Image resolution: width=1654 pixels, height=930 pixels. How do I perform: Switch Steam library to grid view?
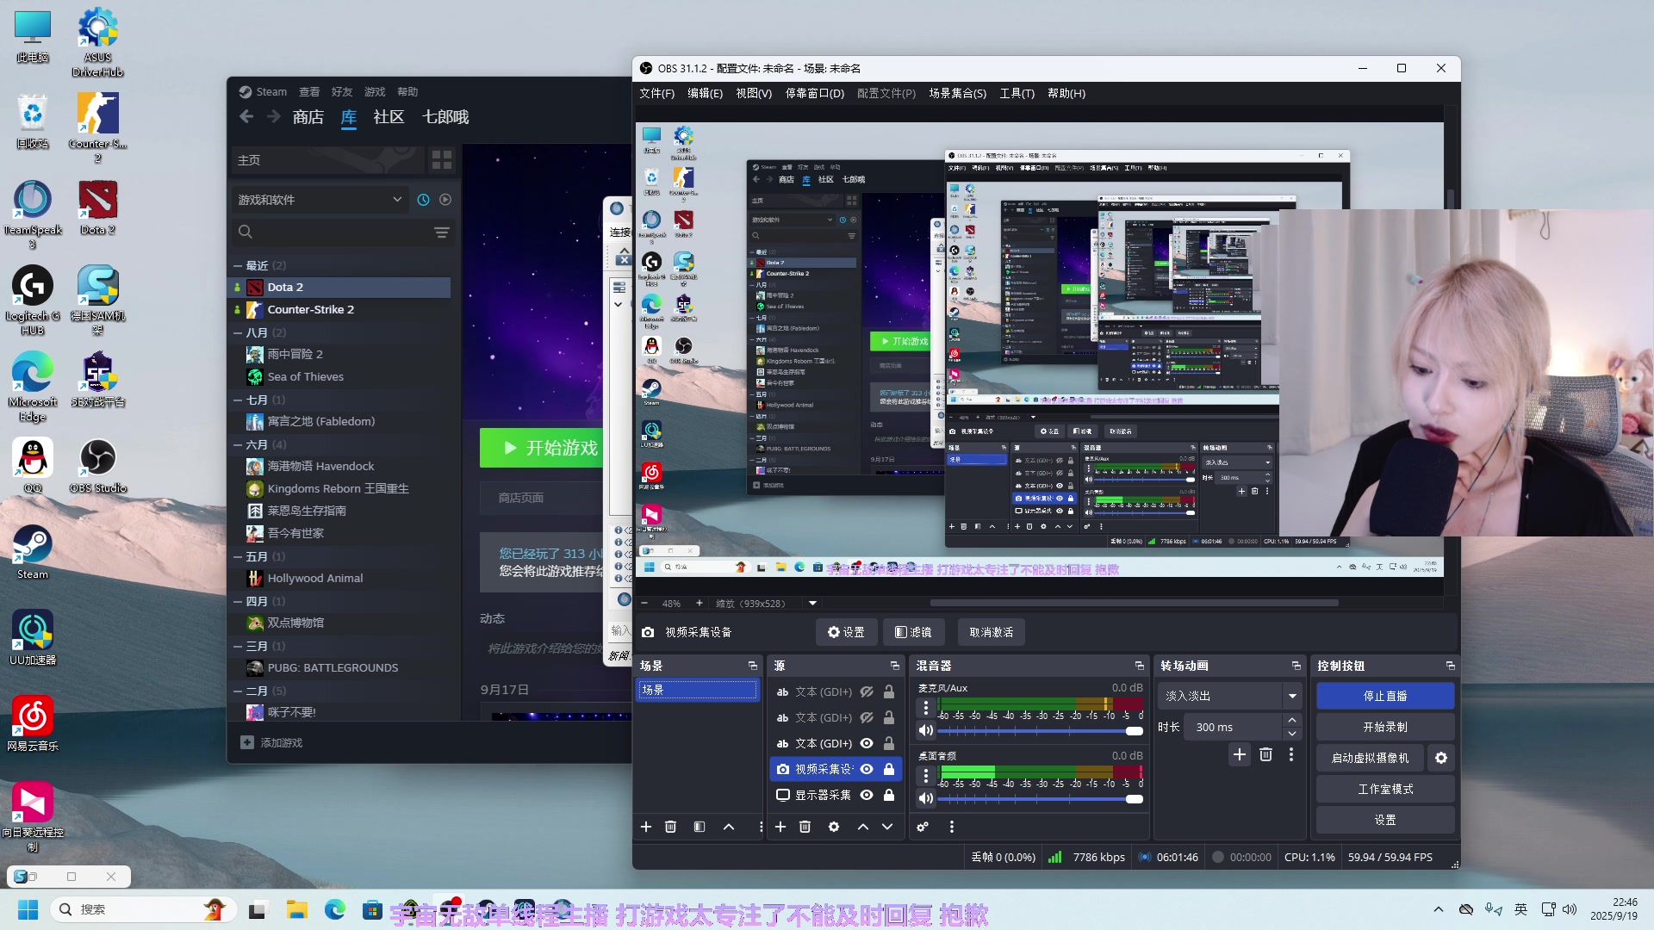(442, 160)
